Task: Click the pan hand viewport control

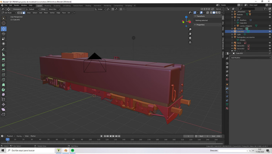Action: [x=190, y=34]
